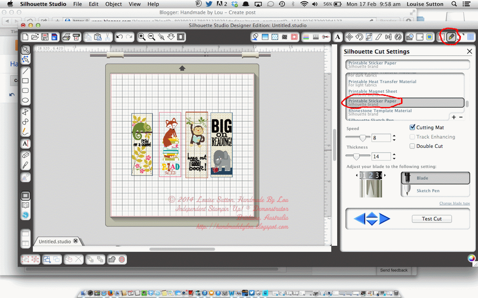The width and height of the screenshot is (478, 298).
Task: Create a new document with the blank page icon
Action: tap(25, 37)
